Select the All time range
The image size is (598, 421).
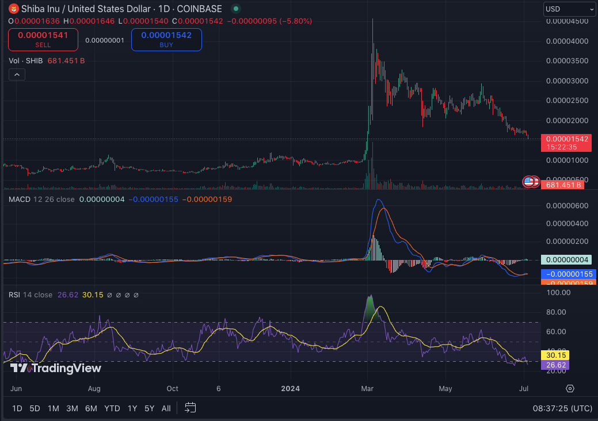pyautogui.click(x=166, y=408)
